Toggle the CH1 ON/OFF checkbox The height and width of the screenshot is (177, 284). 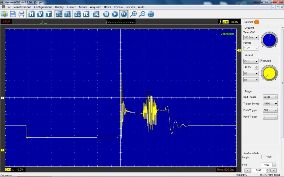261,61
